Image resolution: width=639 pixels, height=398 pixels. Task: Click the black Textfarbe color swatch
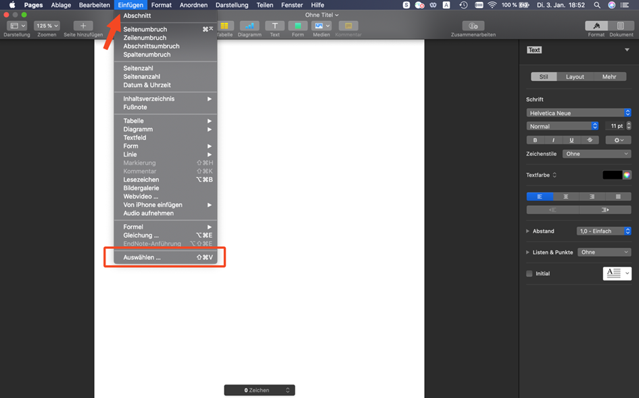pos(613,175)
